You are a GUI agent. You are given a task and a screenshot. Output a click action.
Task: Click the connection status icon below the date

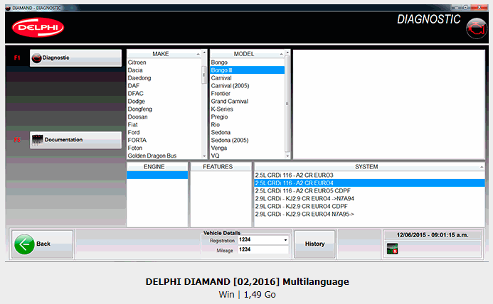(392, 249)
